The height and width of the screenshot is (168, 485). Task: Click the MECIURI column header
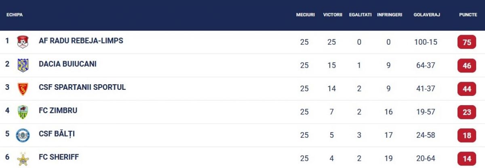click(x=305, y=15)
